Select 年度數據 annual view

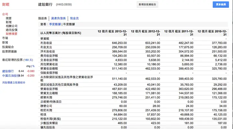pyautogui.click(x=69, y=24)
